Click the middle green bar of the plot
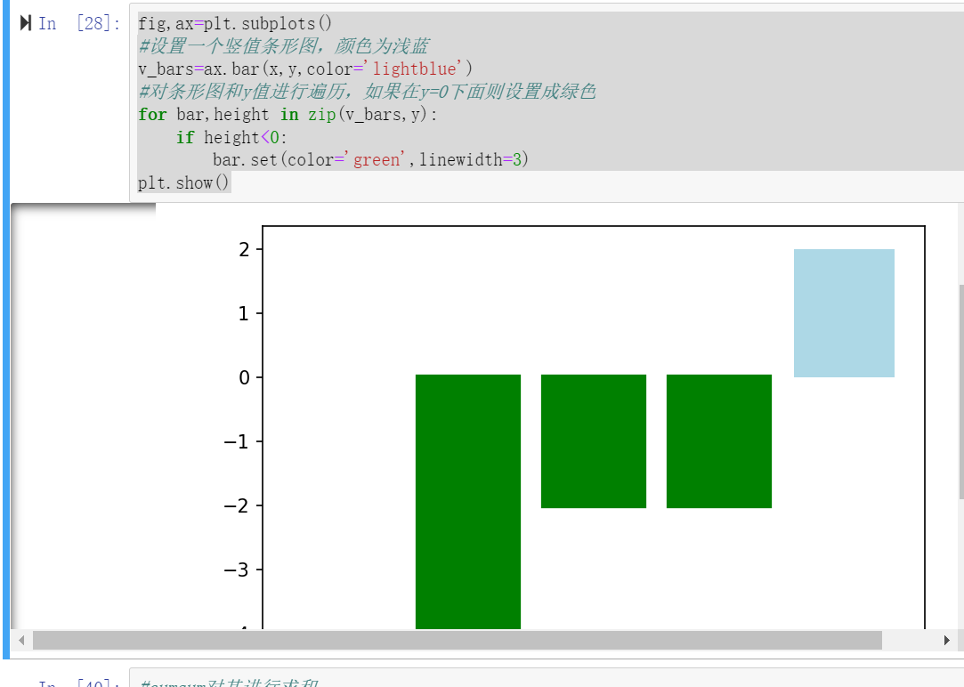Viewport: 964px width, 687px height. (593, 440)
